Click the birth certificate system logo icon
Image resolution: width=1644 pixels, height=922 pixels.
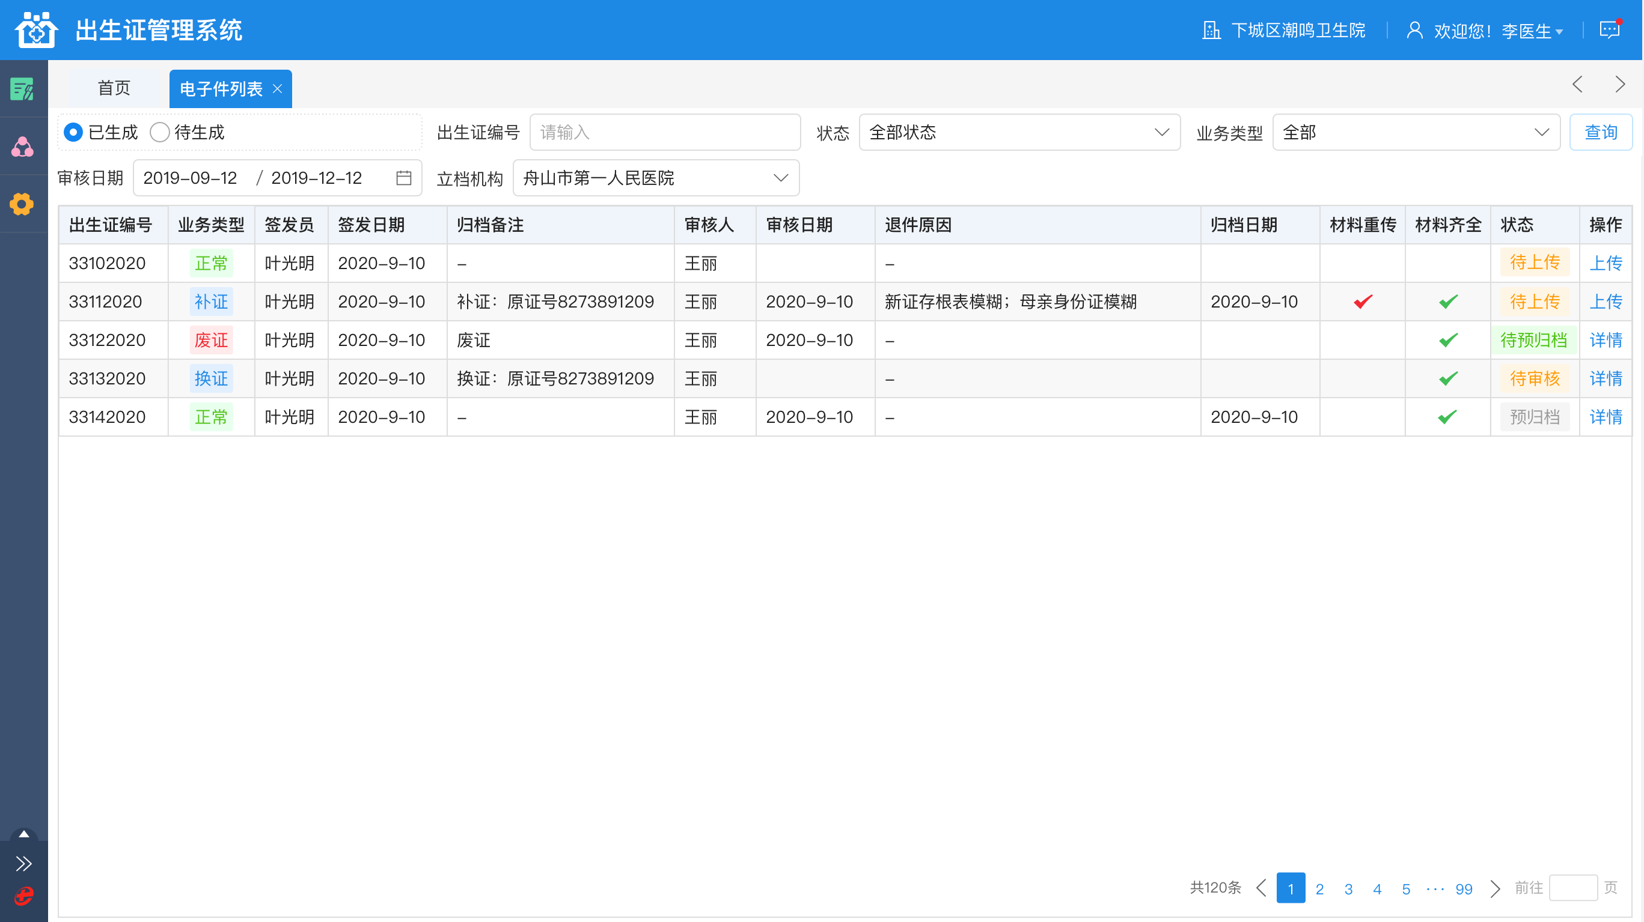(x=37, y=30)
